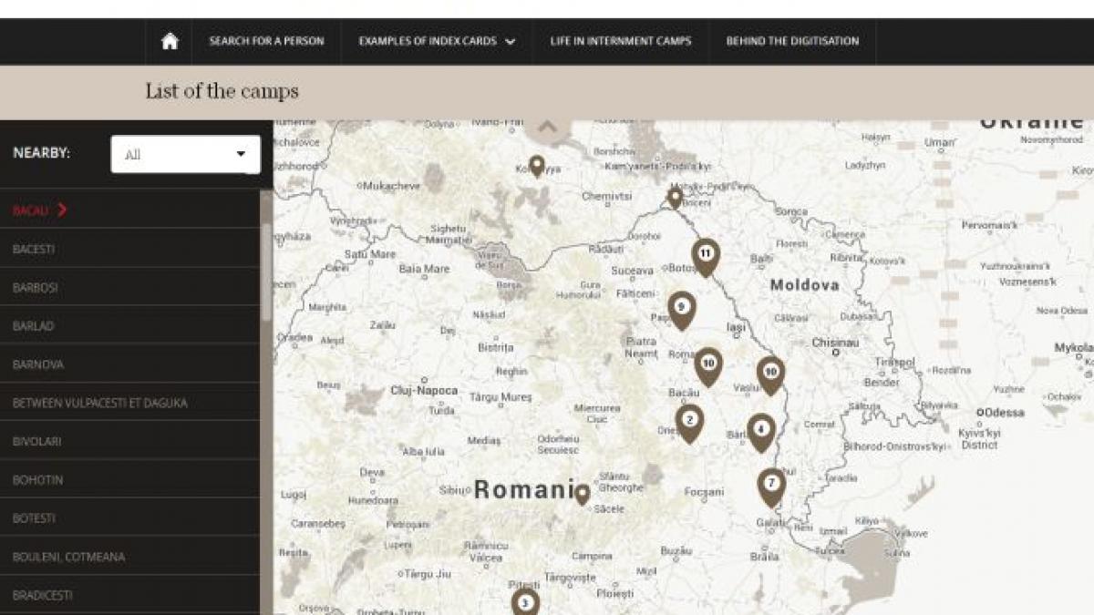The height and width of the screenshot is (615, 1094).
Task: Select the cluster marker 10 near Vaslui
Action: pos(770,369)
